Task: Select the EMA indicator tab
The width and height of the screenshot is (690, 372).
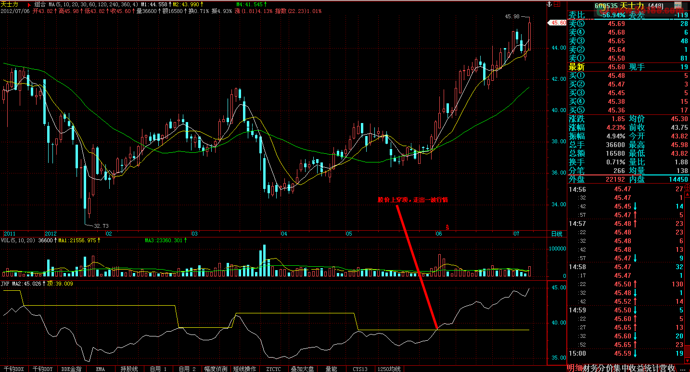Action: tap(100, 369)
